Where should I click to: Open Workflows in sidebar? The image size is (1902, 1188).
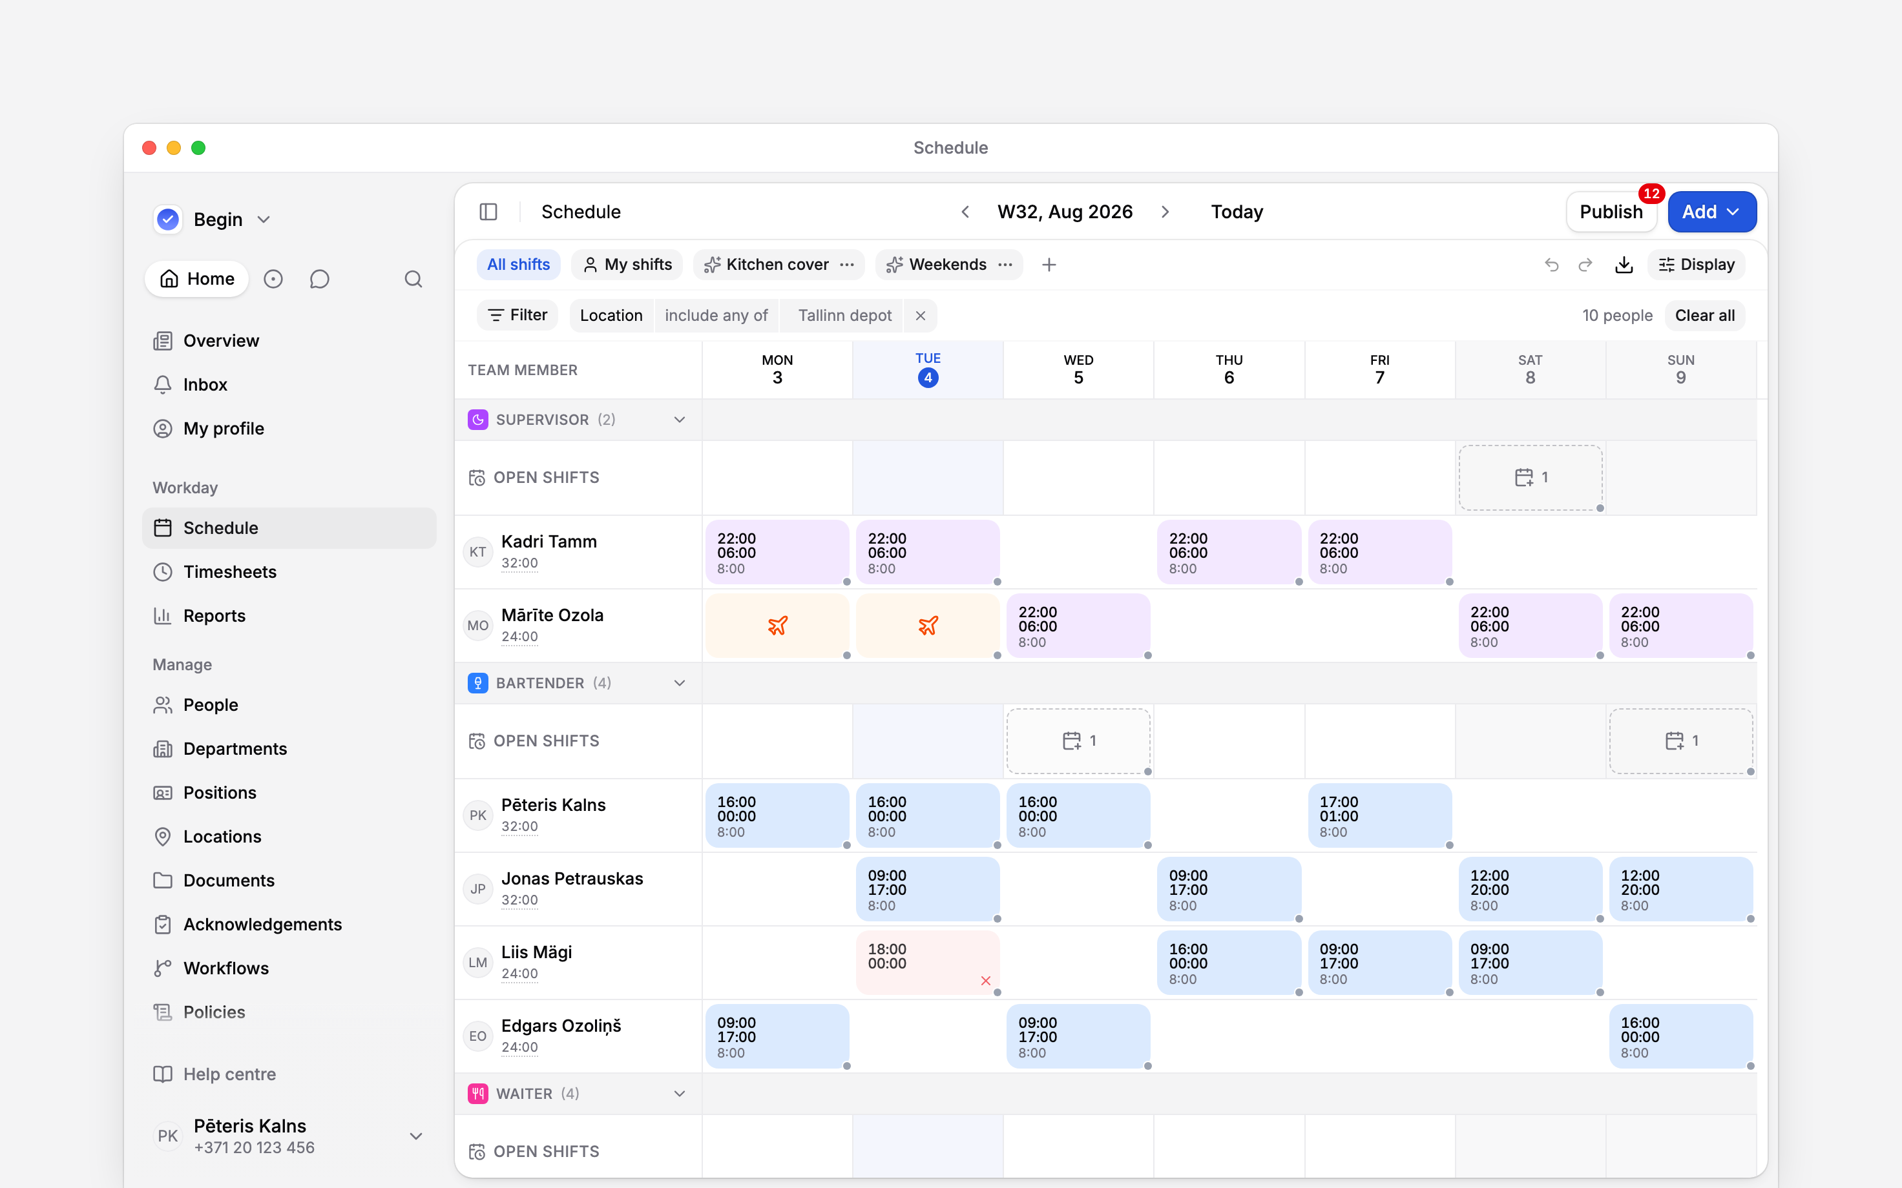coord(289,968)
